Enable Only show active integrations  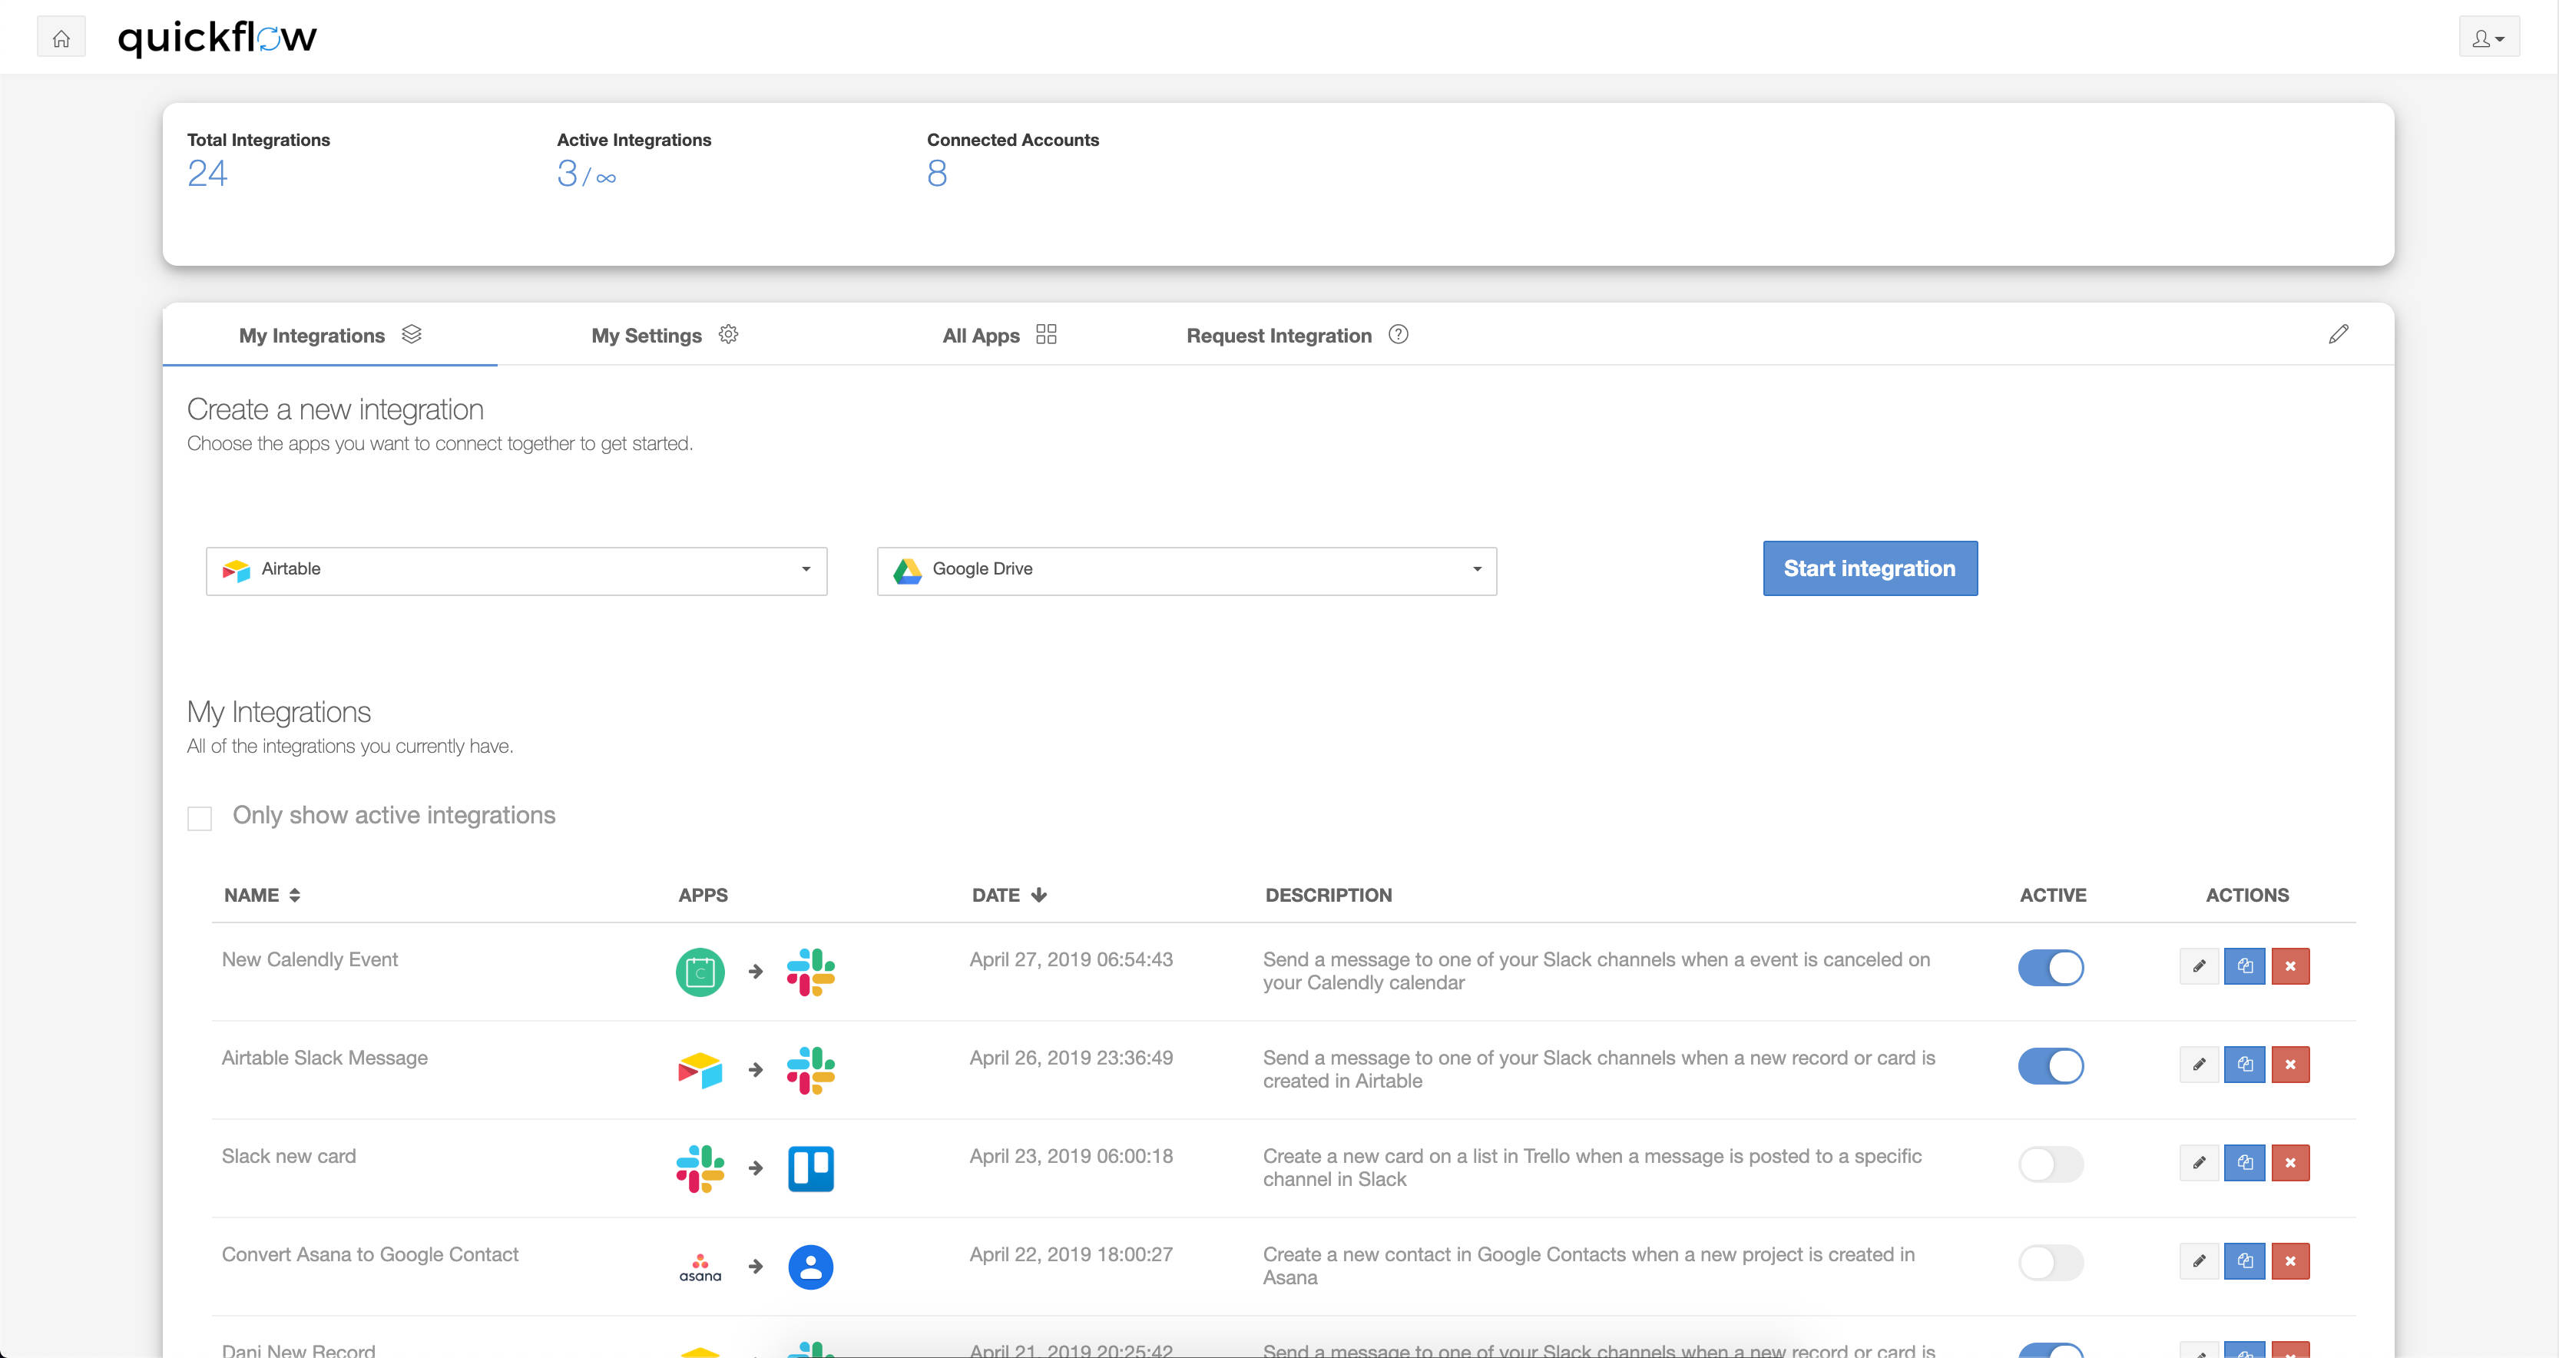pos(200,816)
